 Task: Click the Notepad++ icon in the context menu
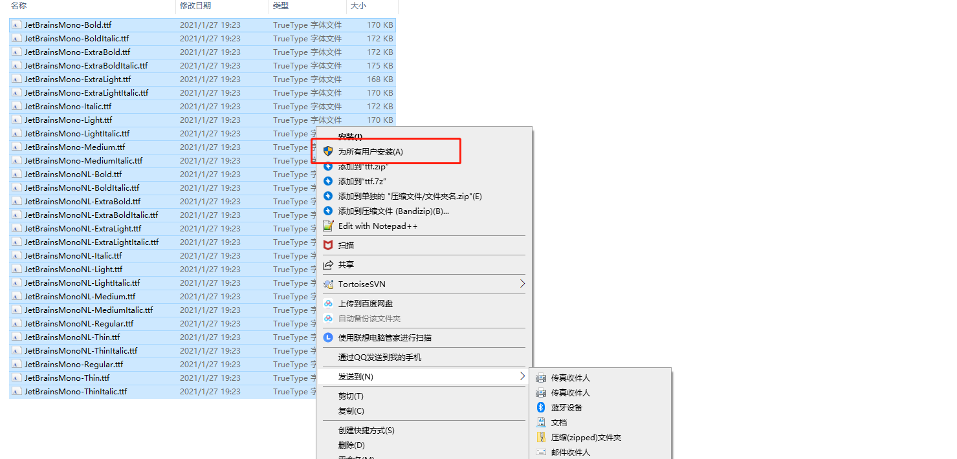[328, 226]
